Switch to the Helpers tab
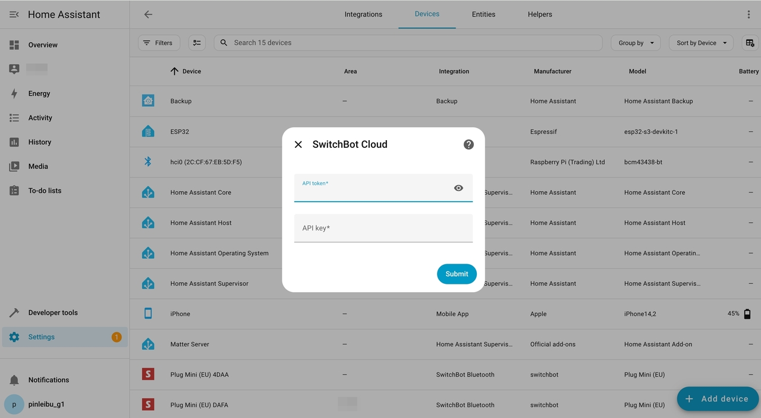This screenshot has height=418, width=761. [x=540, y=14]
